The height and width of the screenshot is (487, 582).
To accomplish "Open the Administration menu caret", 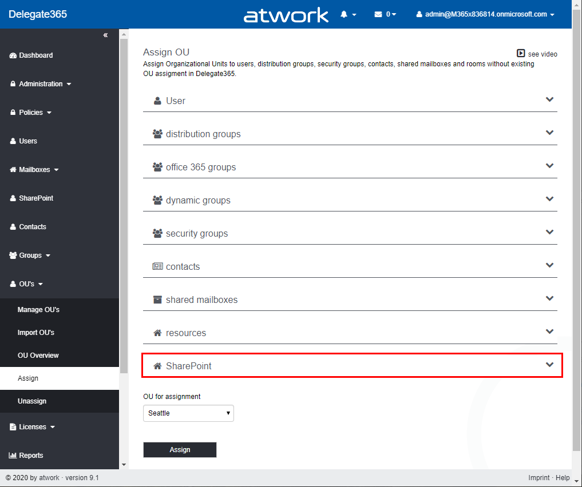I will pos(69,84).
